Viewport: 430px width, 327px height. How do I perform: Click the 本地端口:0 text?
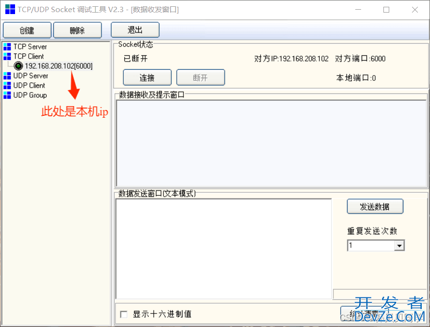(x=356, y=78)
